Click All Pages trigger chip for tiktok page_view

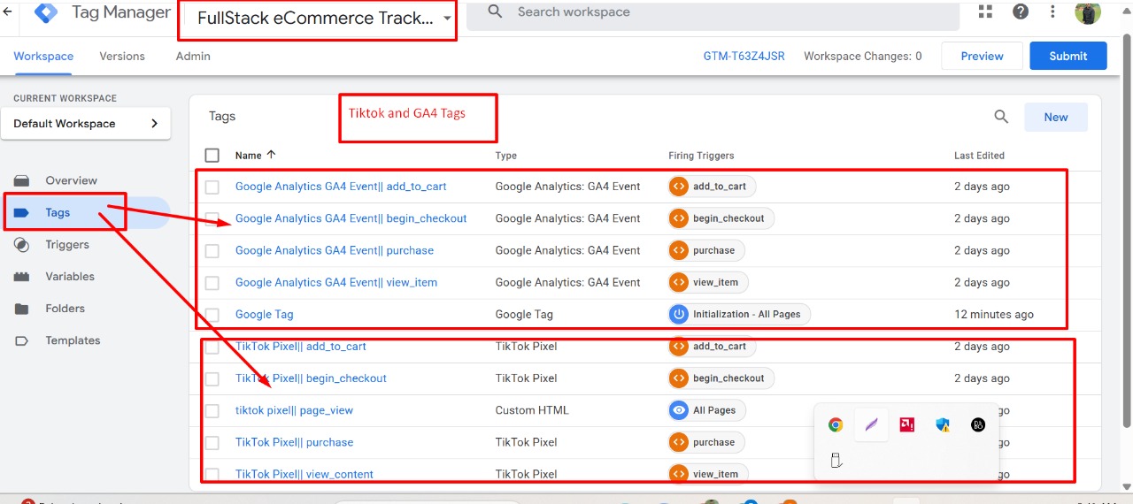pos(707,410)
